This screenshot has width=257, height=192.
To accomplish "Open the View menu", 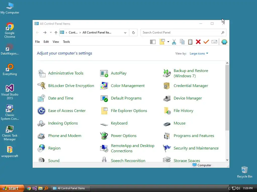I will [x=56, y=42].
